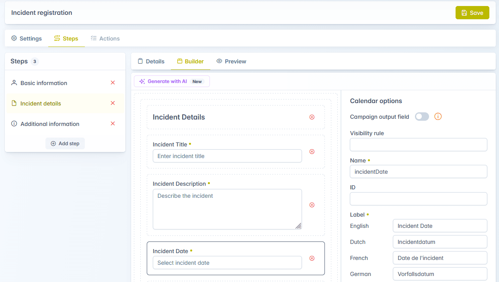Click the Dutch label input field
Screen dimensions: 499x282
(x=439, y=242)
